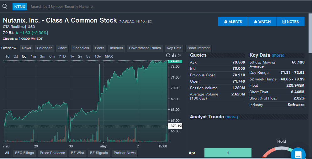Screen dimensions: 312x159
Task: Filter news by SEC Filings
Action: [x=24, y=153]
